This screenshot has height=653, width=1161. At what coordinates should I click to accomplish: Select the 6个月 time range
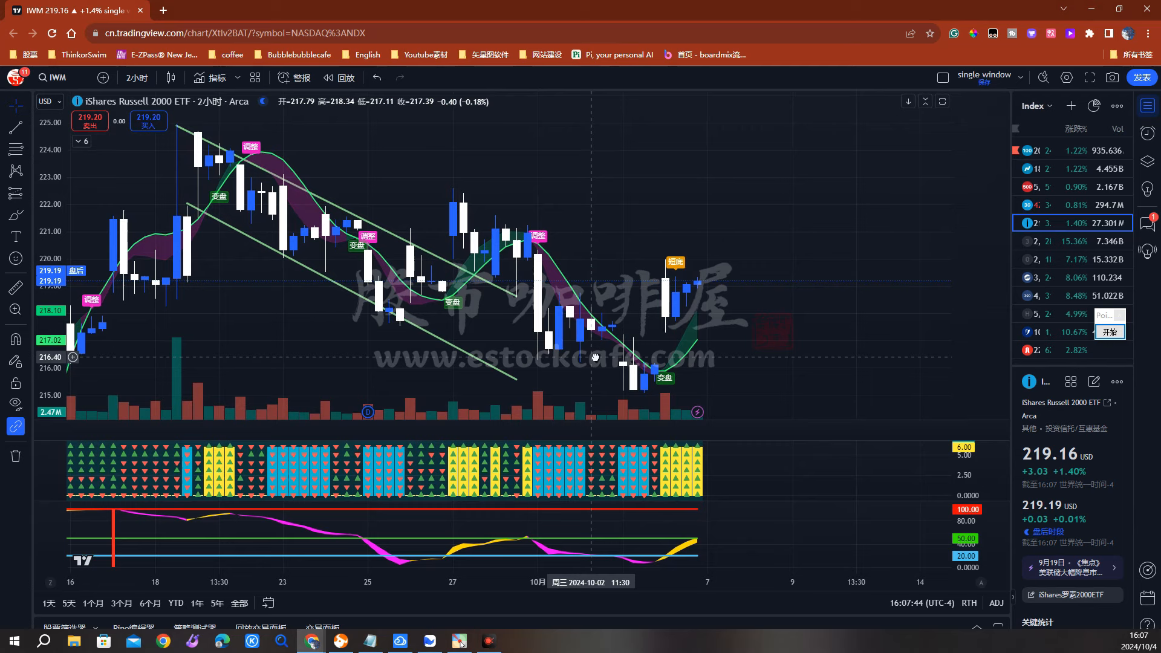point(150,603)
